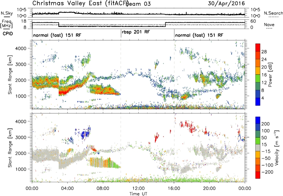Click the gray segment of the Velocity color bar
This screenshot has width=283, height=196.
[x=258, y=148]
